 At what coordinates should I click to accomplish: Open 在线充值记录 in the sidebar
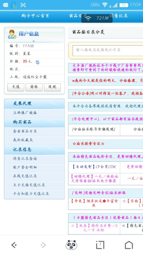pos(25,176)
